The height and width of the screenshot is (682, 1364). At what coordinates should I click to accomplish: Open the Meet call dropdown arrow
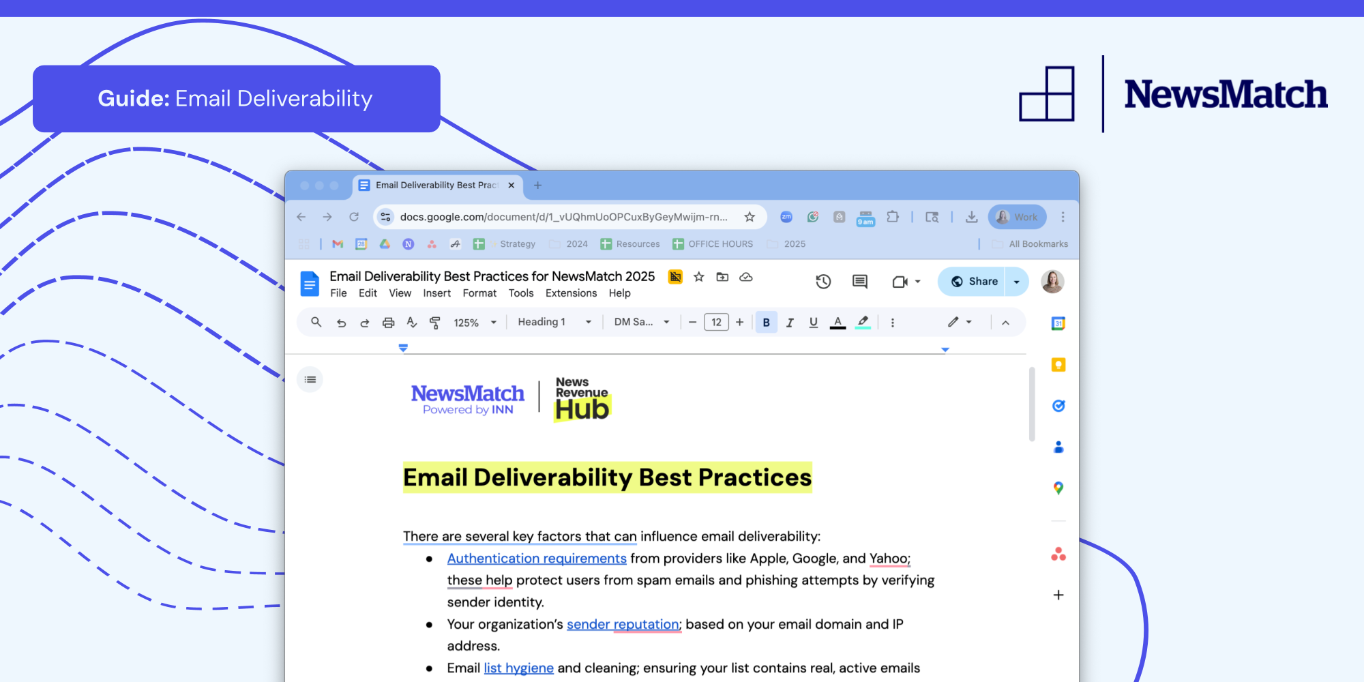[x=918, y=282]
